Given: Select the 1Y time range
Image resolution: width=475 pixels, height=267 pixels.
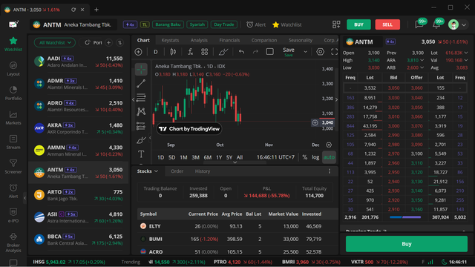Looking at the screenshot, I should [219, 157].
